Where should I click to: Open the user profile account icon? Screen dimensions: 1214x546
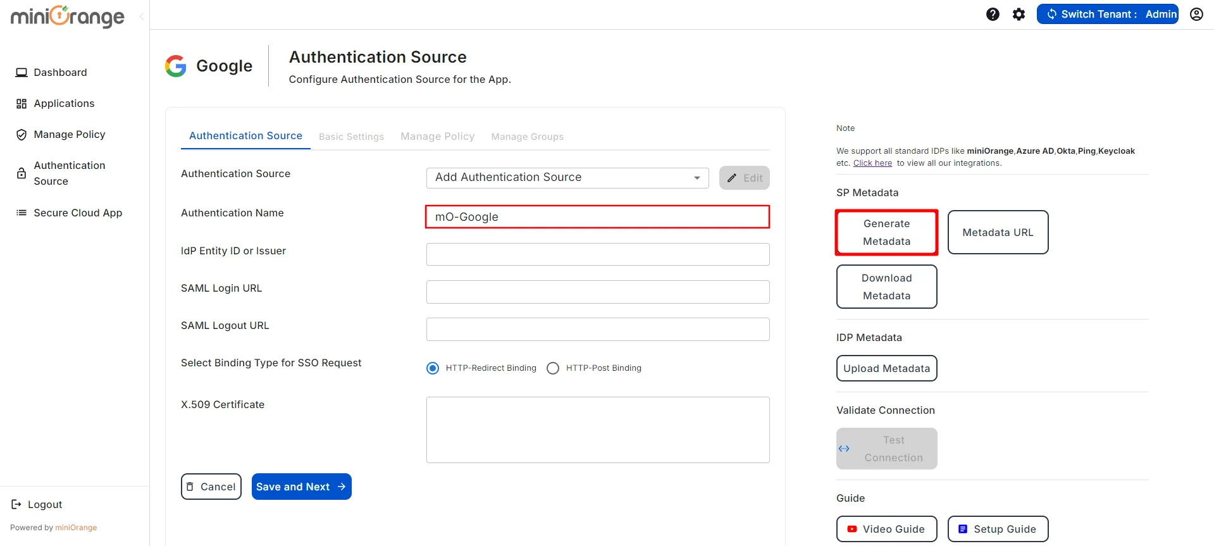pyautogui.click(x=1196, y=14)
